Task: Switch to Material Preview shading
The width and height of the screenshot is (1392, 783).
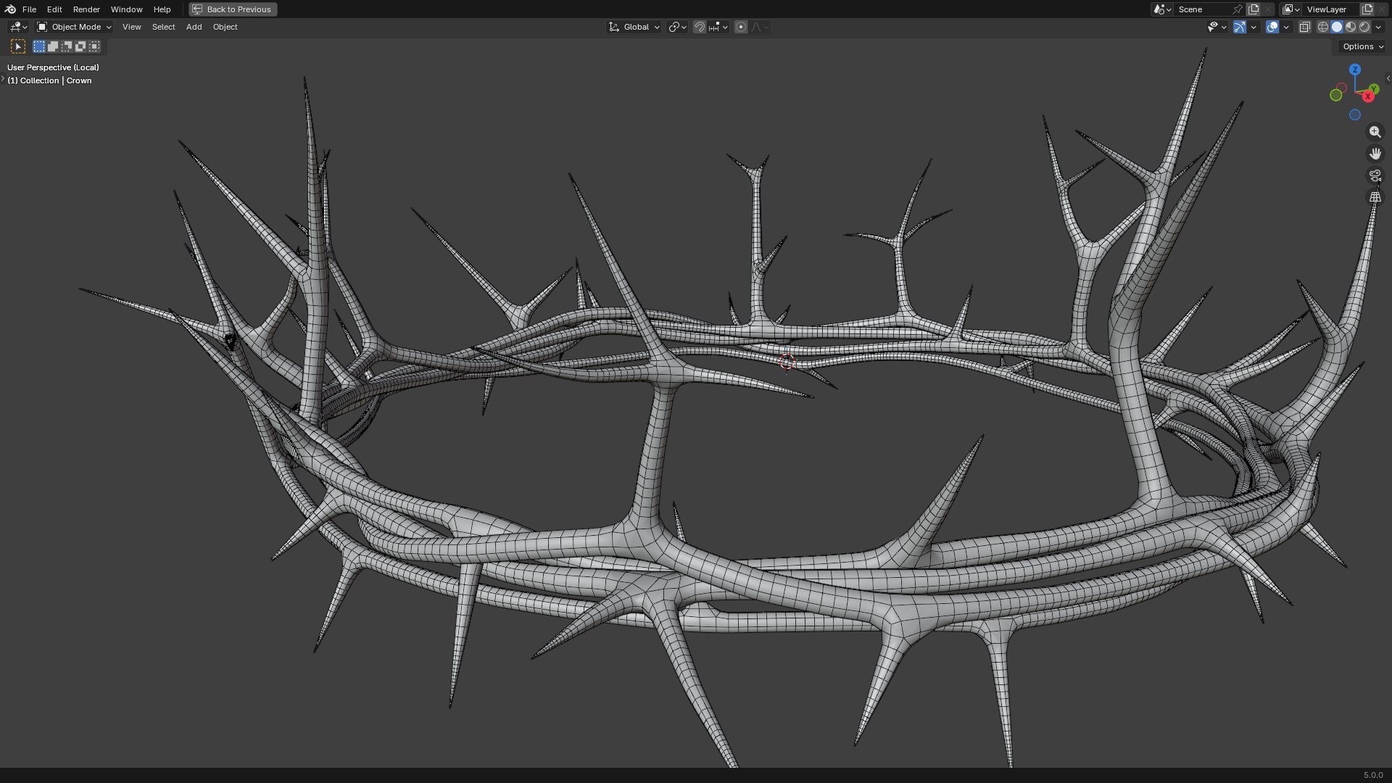Action: 1351,27
